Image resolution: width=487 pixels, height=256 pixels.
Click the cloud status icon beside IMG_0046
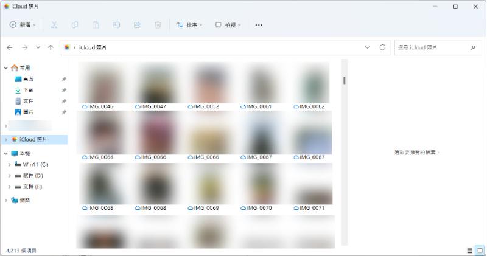point(85,107)
